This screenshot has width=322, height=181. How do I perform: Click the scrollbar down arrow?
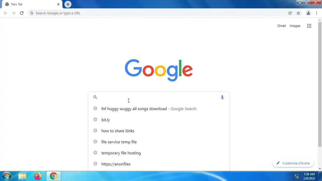pos(320,169)
